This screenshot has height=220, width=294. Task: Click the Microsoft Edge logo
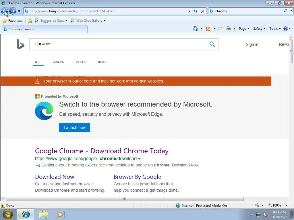tap(44, 111)
